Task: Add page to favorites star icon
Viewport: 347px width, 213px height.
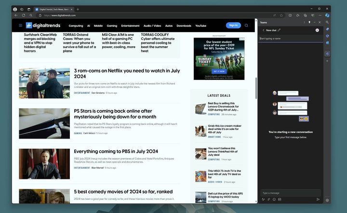Action: point(281,15)
